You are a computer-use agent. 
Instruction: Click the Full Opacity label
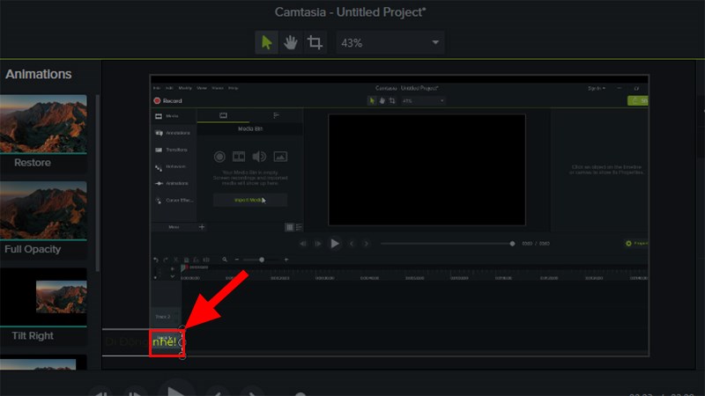(x=33, y=249)
